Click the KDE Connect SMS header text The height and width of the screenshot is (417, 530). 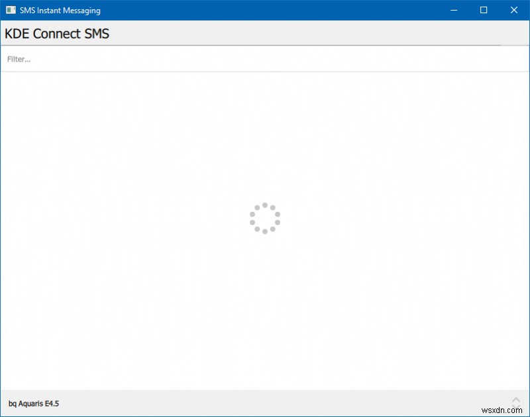point(56,33)
